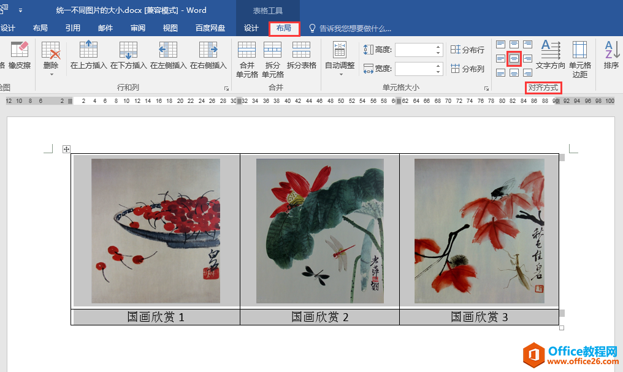Switch to the Review (审阅) tab
The image size is (623, 372).
138,28
